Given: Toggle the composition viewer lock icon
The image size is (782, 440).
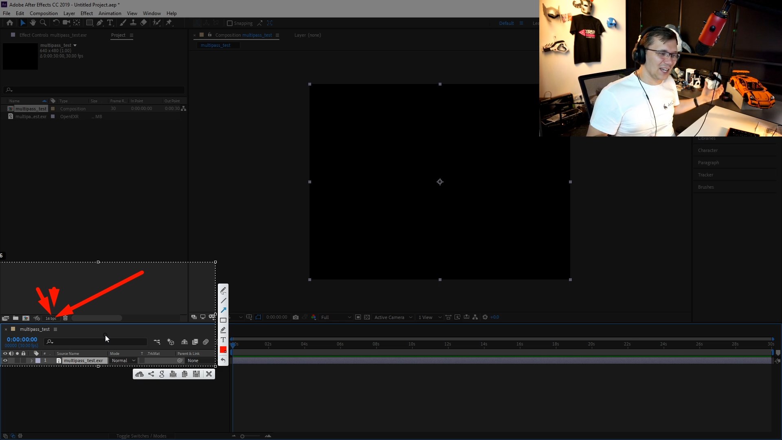Looking at the screenshot, I should pyautogui.click(x=210, y=35).
